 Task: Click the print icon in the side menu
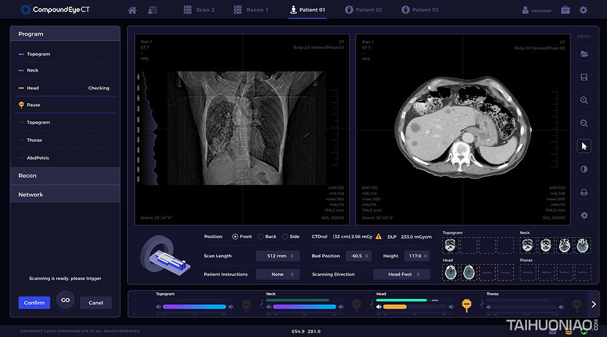(584, 192)
